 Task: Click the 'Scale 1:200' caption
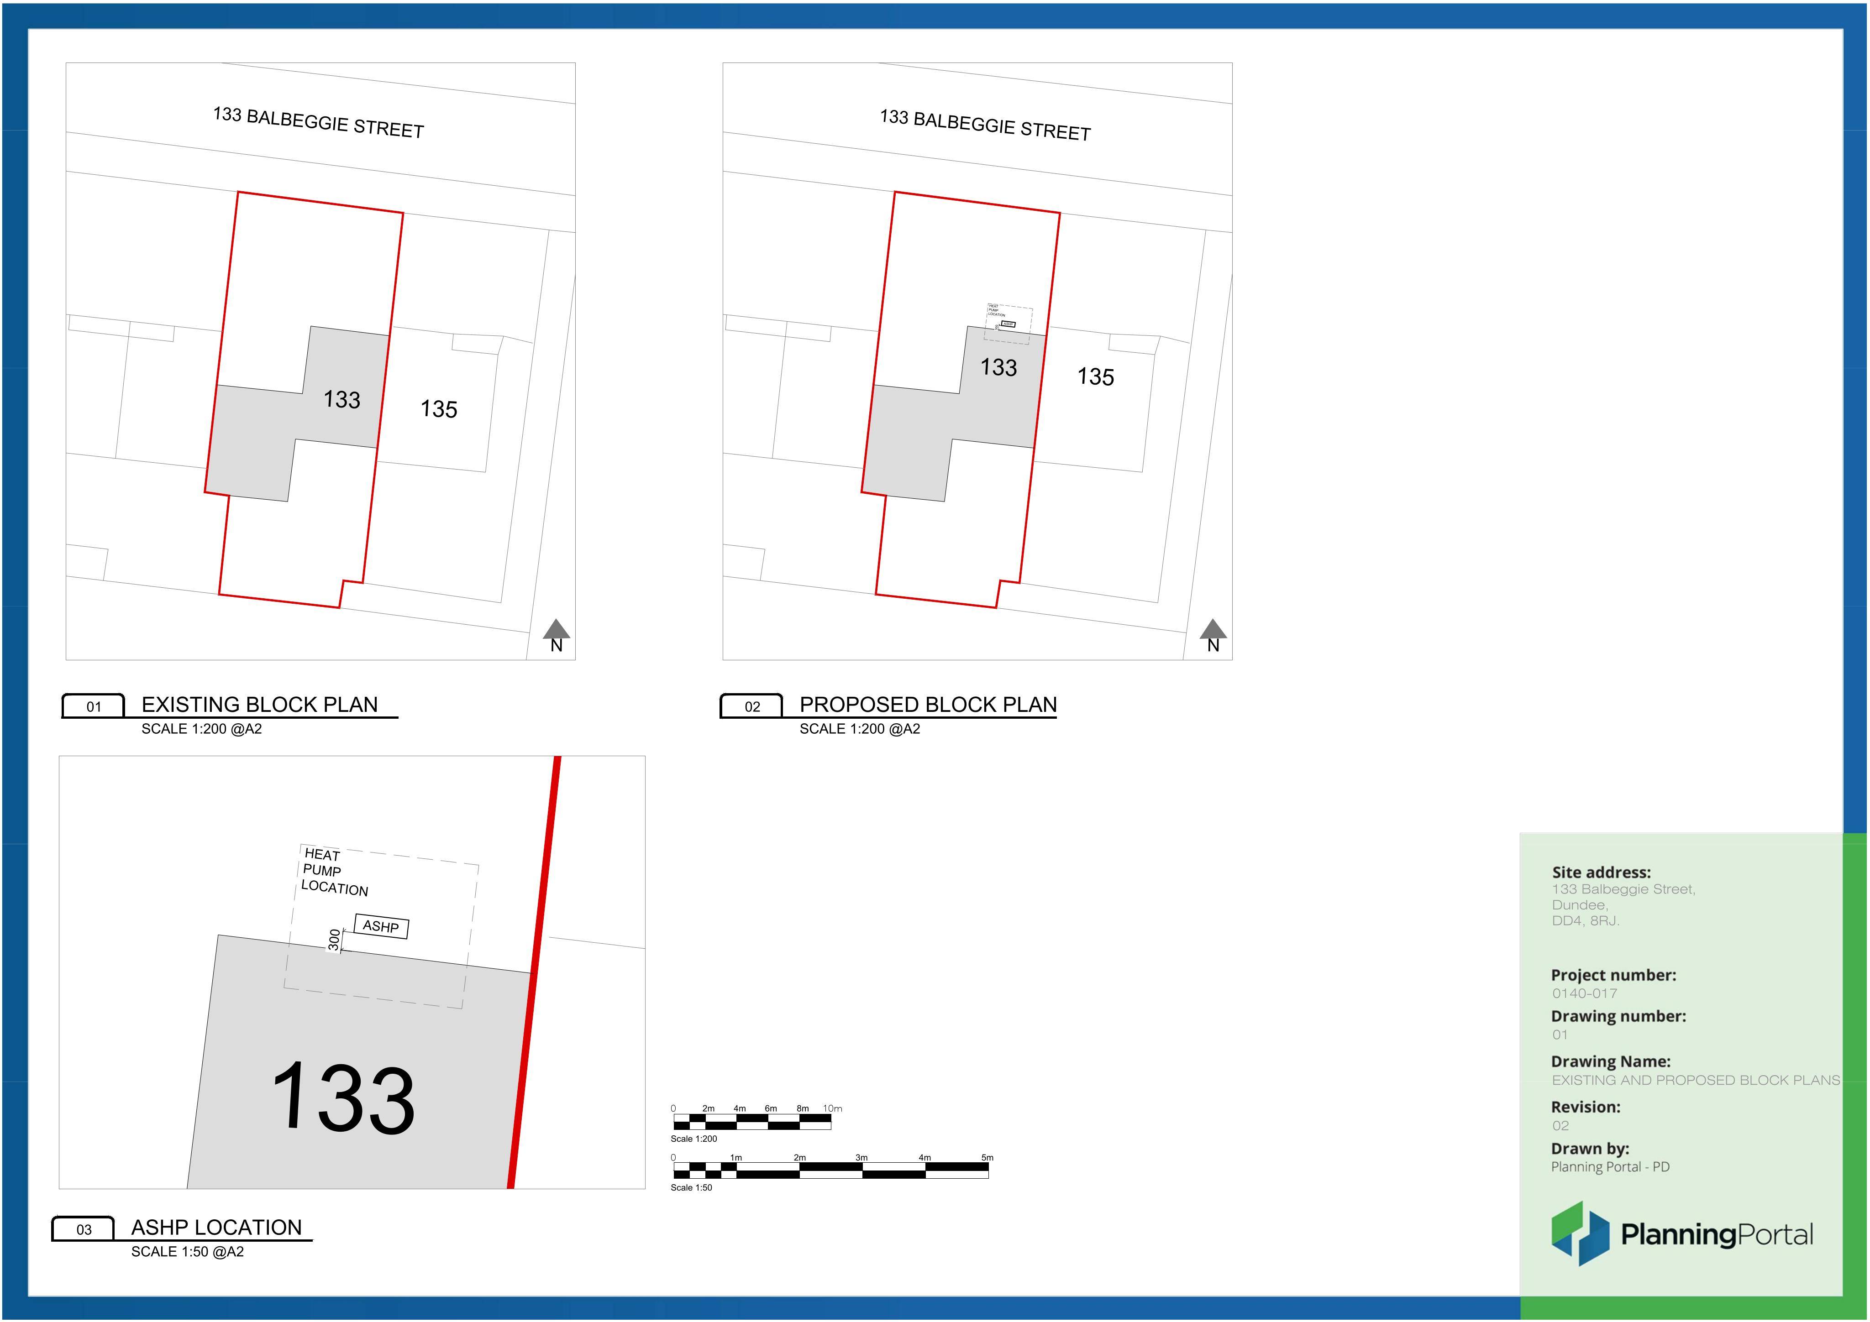pos(694,1139)
